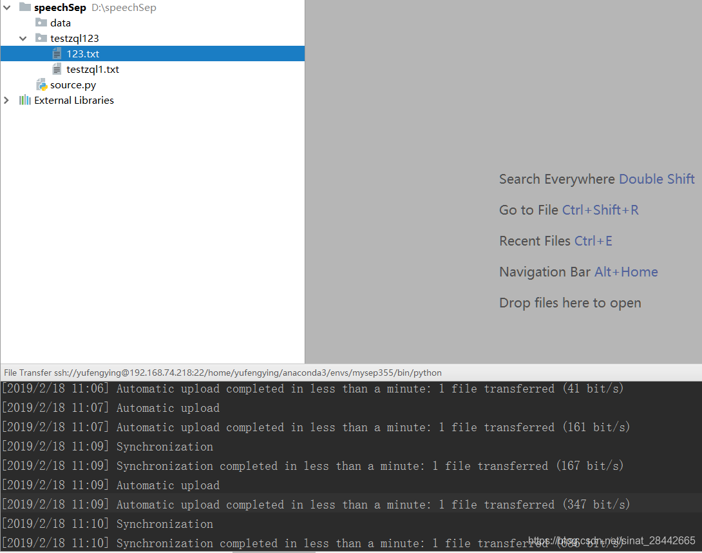Viewport: 702px width, 553px height.
Task: Click the 11:10 Synchronization completed log line
Action: [312, 543]
